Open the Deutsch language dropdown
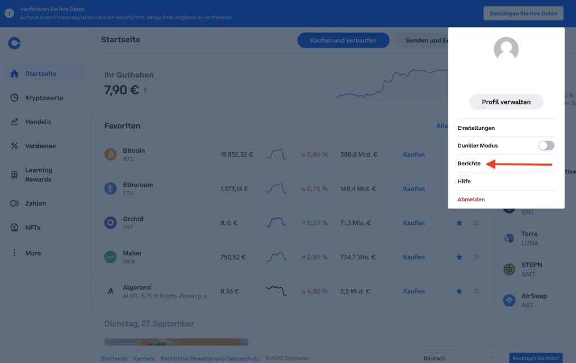The image size is (576, 363). pyautogui.click(x=458, y=358)
